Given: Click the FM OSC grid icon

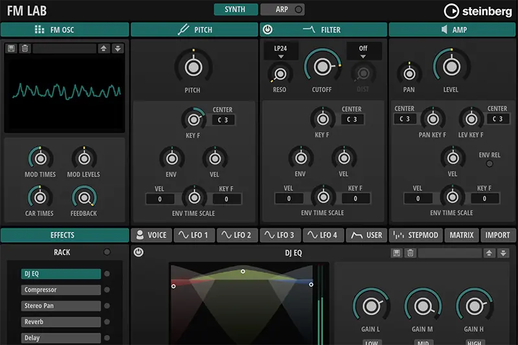Looking at the screenshot, I should pyautogui.click(x=39, y=30).
